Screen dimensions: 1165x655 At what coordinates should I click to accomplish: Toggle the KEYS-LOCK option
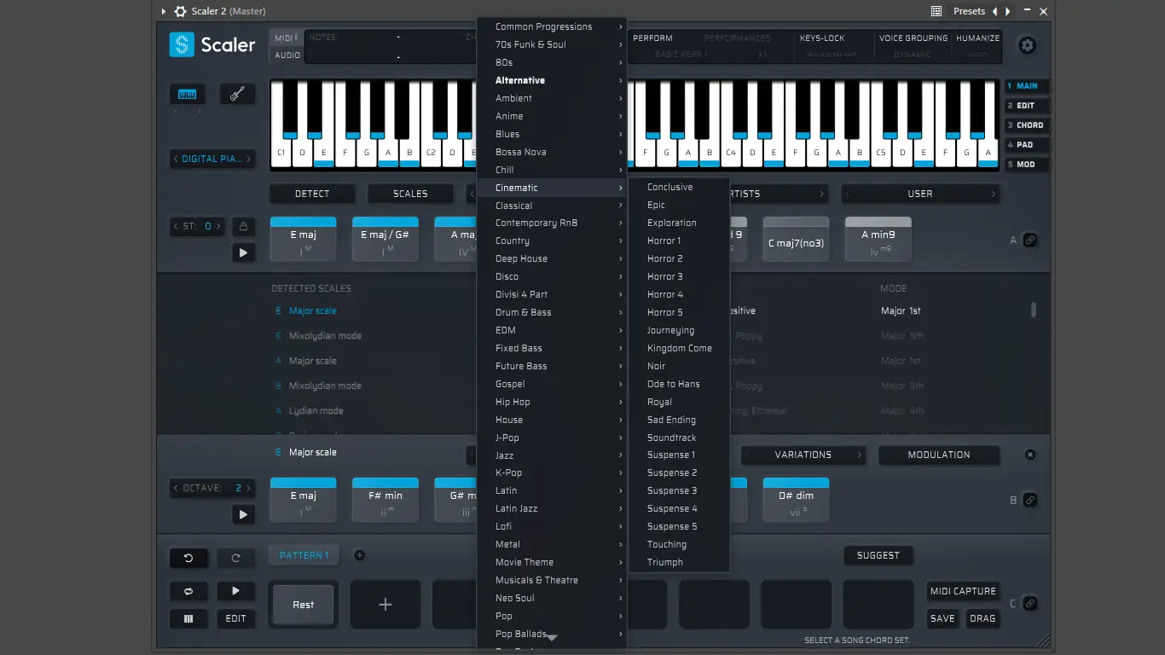pos(822,38)
